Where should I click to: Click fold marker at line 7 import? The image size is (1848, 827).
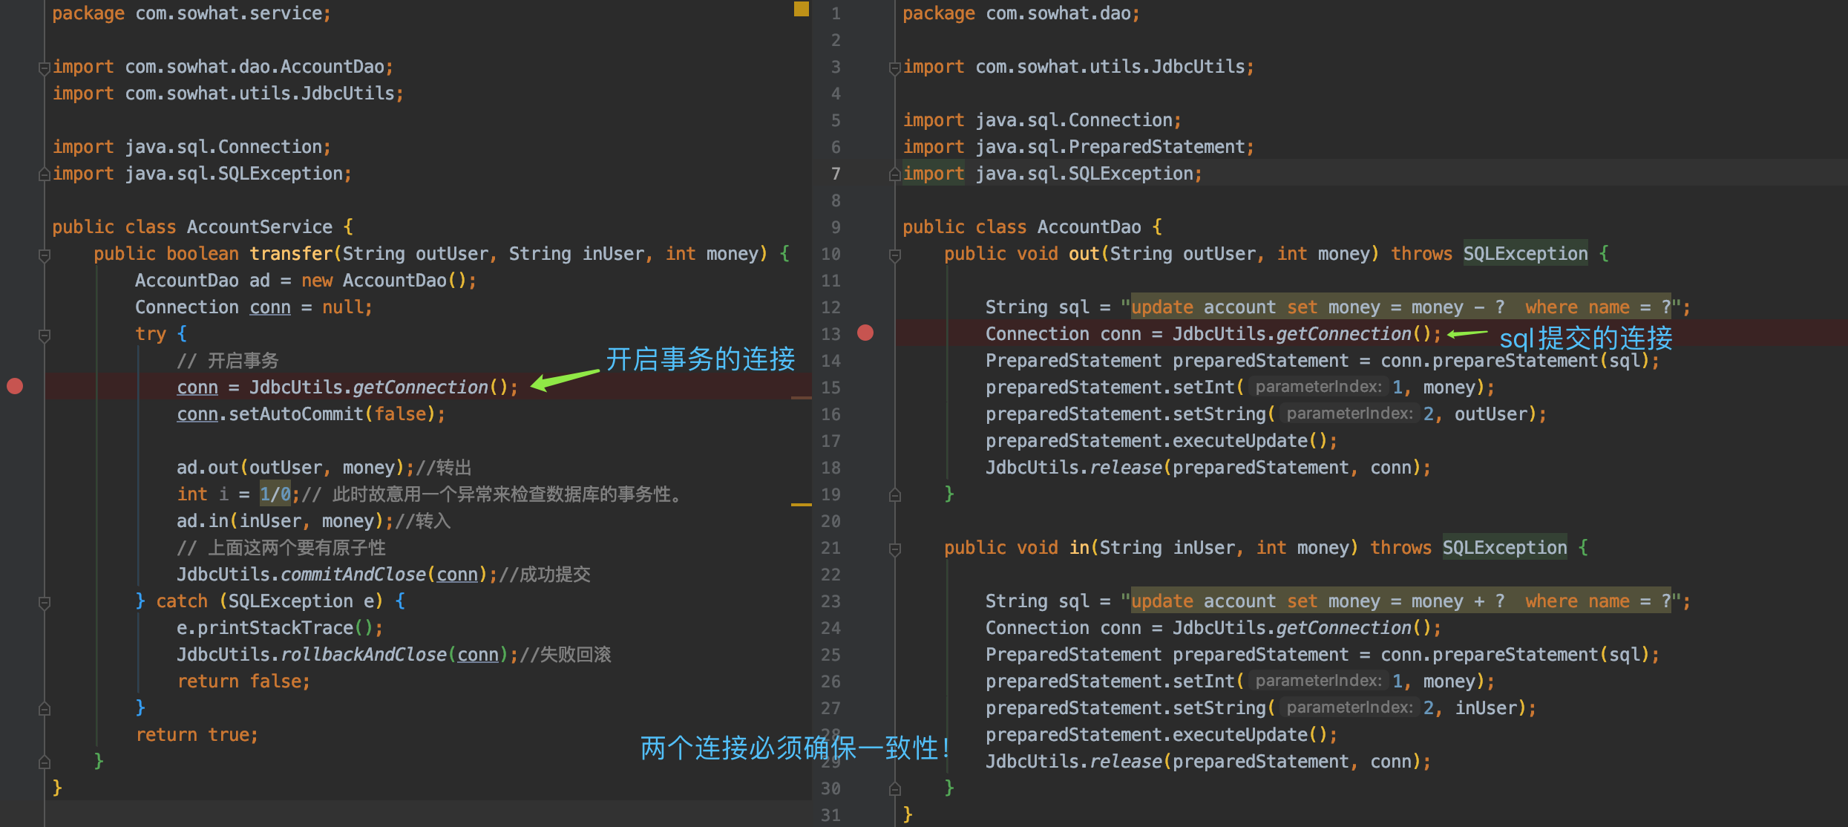(x=894, y=174)
